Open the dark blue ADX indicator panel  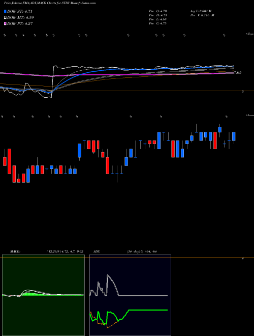[130, 295]
